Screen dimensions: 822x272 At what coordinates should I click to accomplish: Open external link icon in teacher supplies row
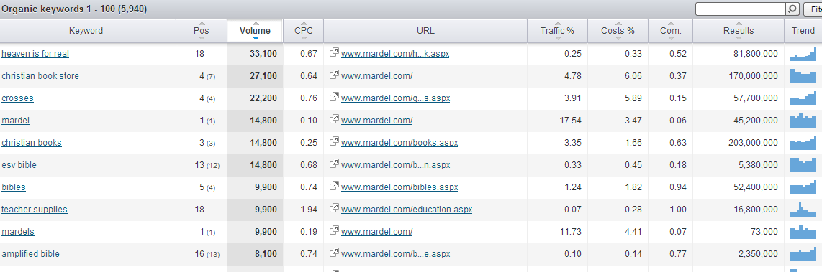click(333, 209)
